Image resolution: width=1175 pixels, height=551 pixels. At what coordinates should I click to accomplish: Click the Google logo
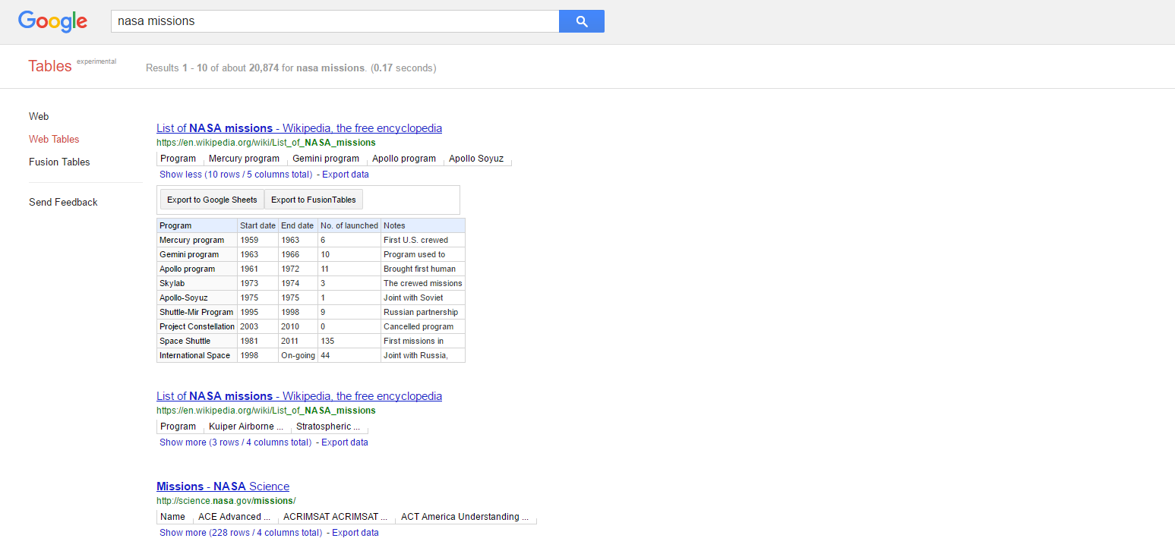[52, 21]
